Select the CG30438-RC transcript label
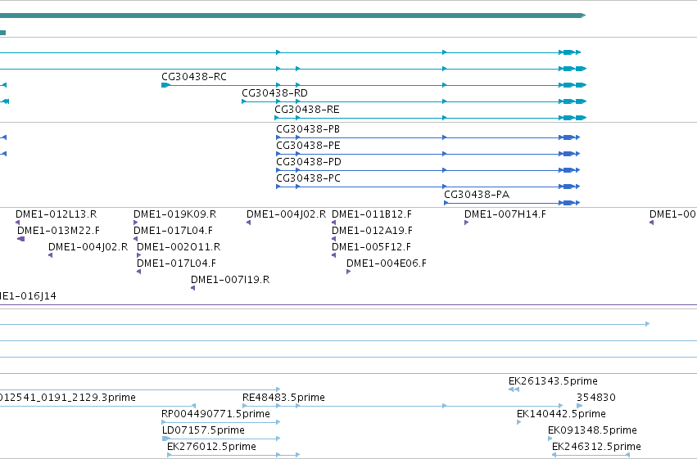This screenshot has height=459, width=697. 194,77
